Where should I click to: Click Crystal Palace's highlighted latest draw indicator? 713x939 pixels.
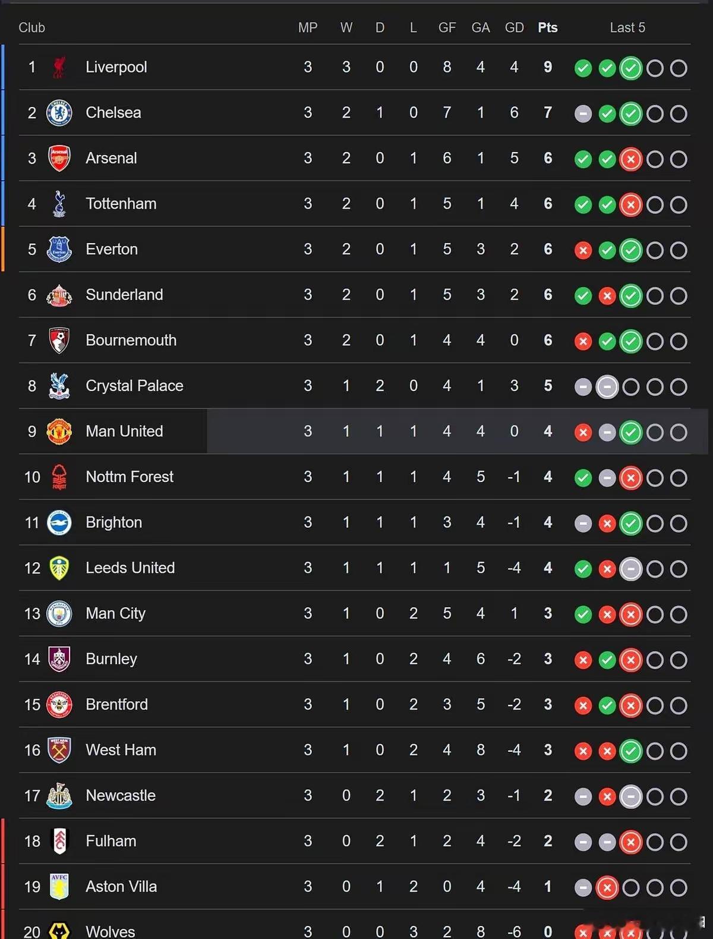tap(607, 387)
